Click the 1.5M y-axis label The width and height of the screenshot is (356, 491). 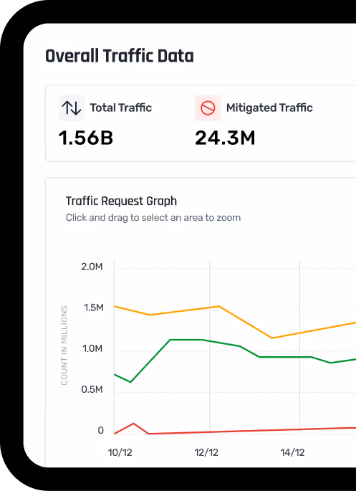[x=93, y=308]
